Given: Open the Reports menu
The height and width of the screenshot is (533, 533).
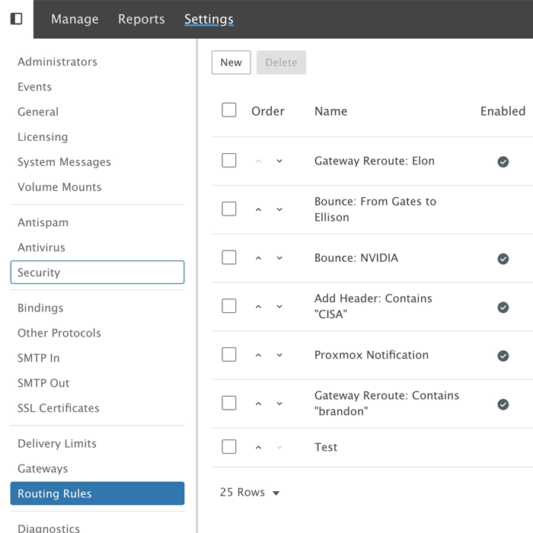Looking at the screenshot, I should [142, 19].
